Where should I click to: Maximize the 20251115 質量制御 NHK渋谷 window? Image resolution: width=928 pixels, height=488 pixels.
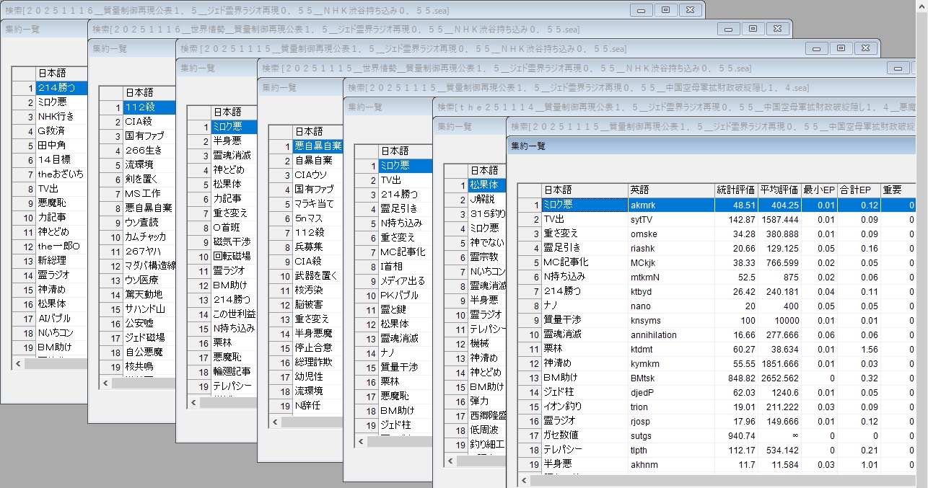[841, 48]
